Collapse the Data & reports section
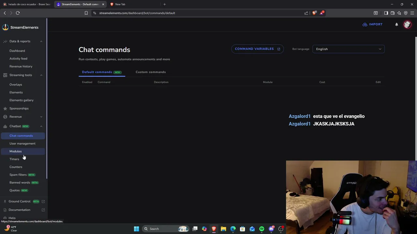 click(41, 41)
